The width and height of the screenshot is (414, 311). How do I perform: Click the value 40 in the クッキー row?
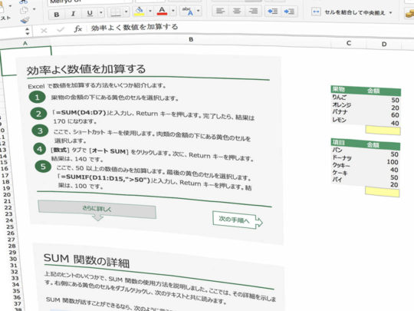(394, 170)
